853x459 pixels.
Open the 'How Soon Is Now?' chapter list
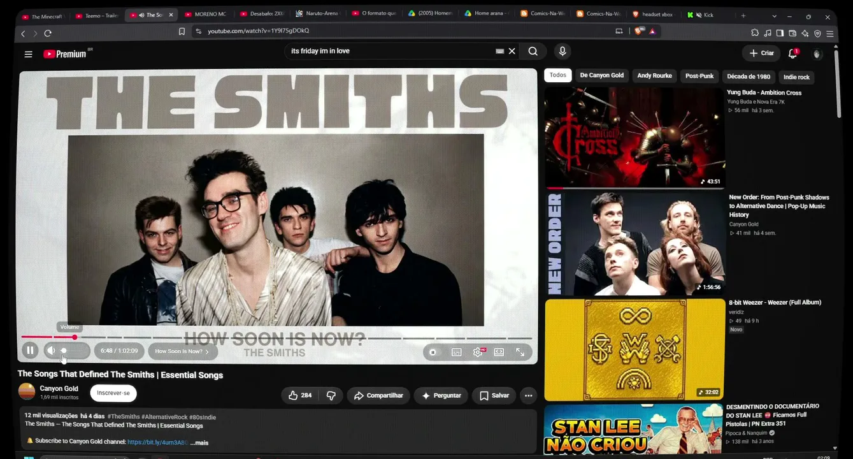[182, 351]
